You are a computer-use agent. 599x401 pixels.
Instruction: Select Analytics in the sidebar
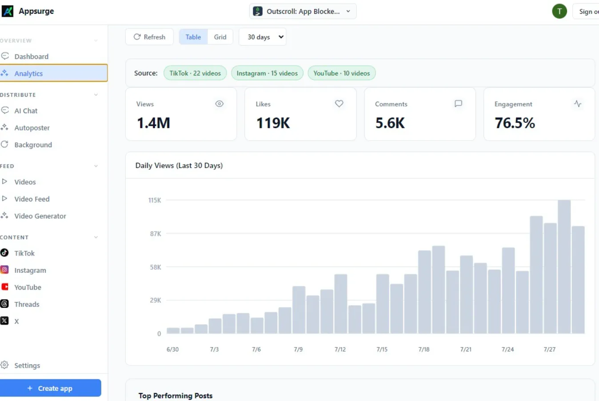54,73
